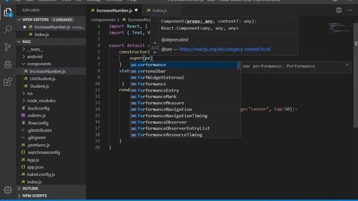358x201 pixels.
Task: Click JS icon of babel.config.js
Action: [23, 174]
